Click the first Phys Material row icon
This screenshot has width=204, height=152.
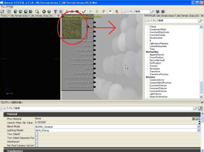193,119
